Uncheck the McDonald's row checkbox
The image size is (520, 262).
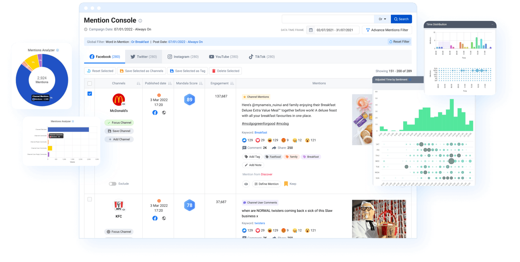(89, 94)
